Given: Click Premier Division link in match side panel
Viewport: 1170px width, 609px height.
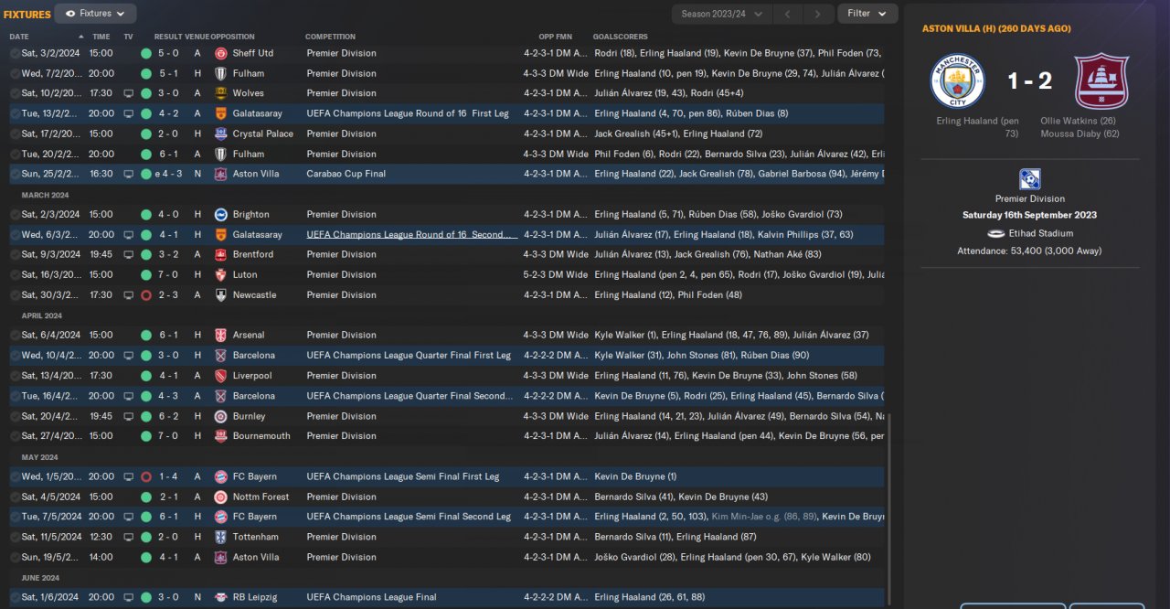Looking at the screenshot, I should tap(1030, 198).
